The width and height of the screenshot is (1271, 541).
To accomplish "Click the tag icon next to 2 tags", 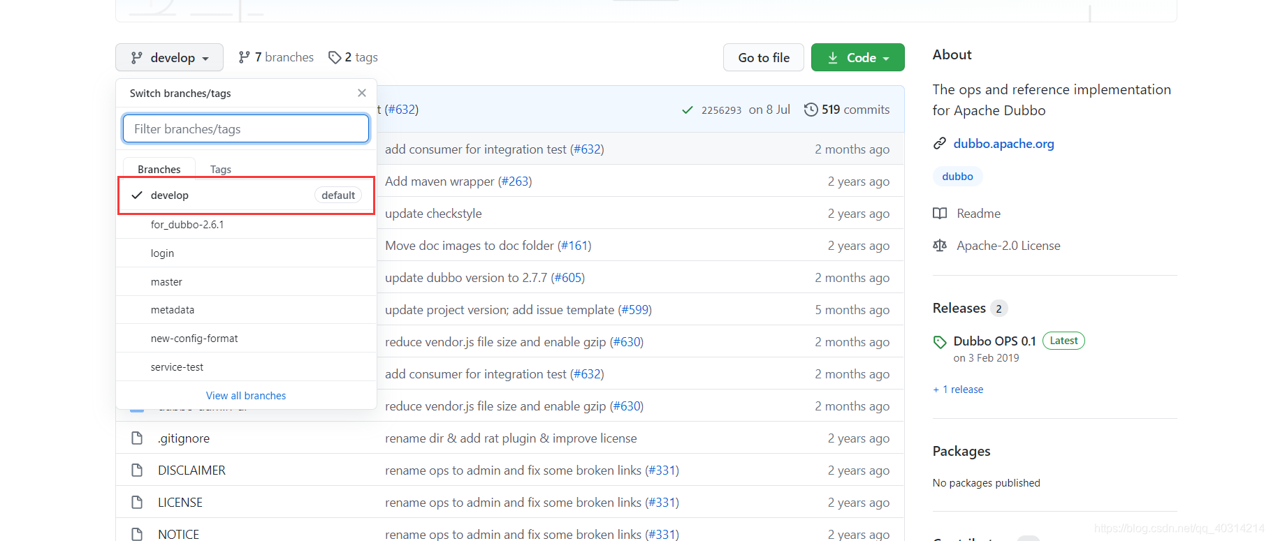I will point(335,57).
